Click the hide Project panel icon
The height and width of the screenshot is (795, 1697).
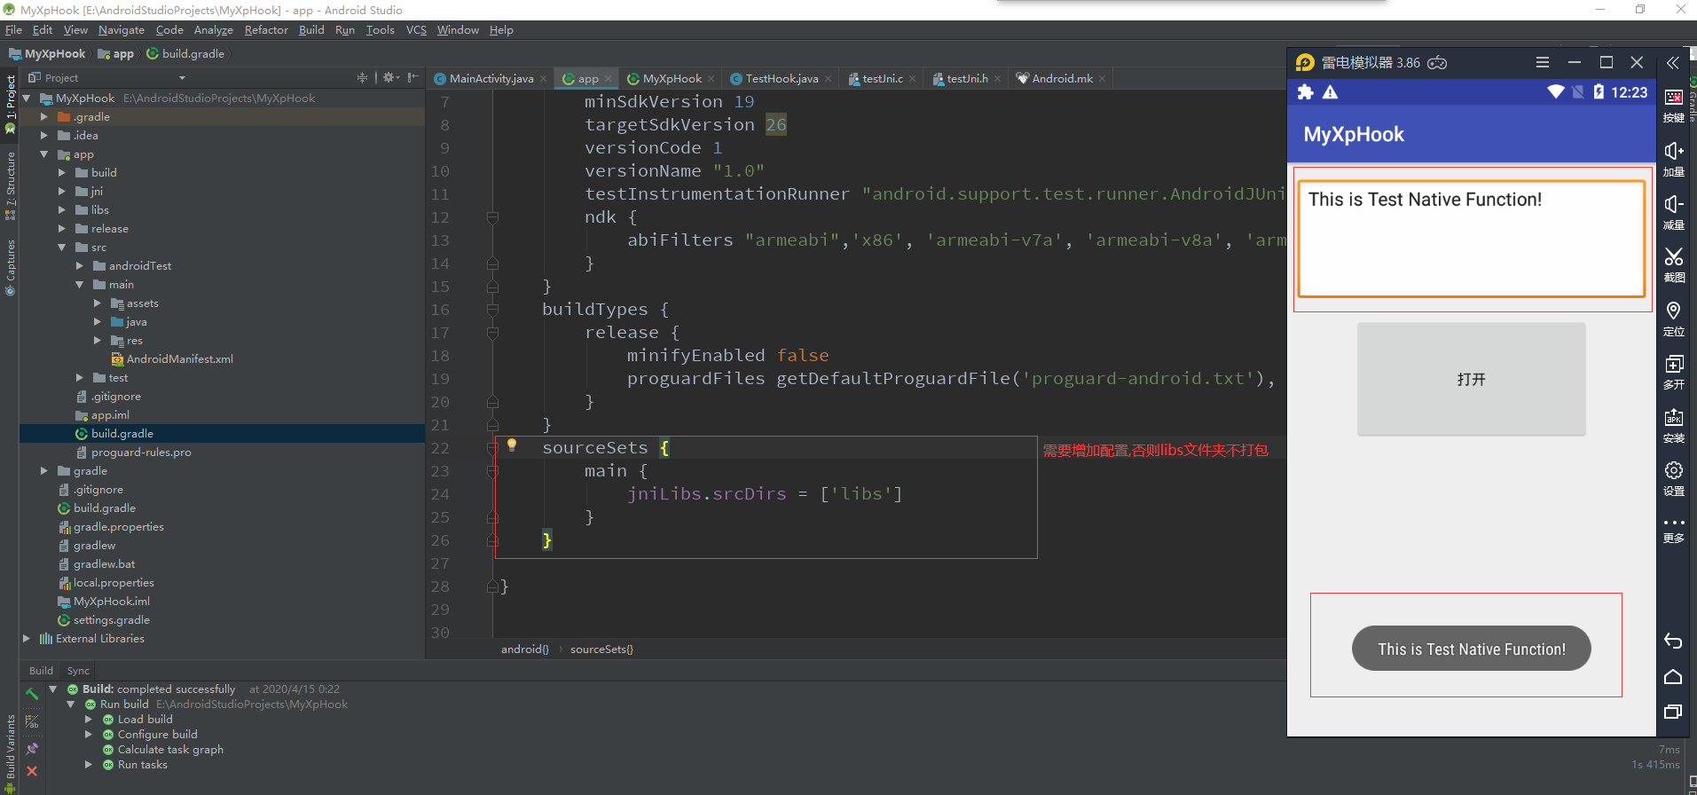[x=412, y=78]
